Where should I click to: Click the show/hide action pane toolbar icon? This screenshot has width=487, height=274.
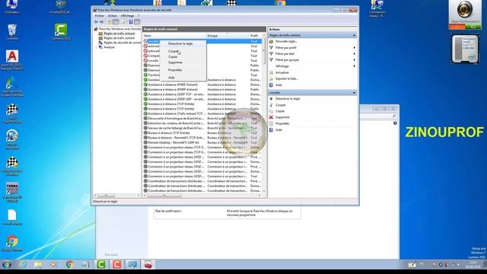tap(137, 22)
